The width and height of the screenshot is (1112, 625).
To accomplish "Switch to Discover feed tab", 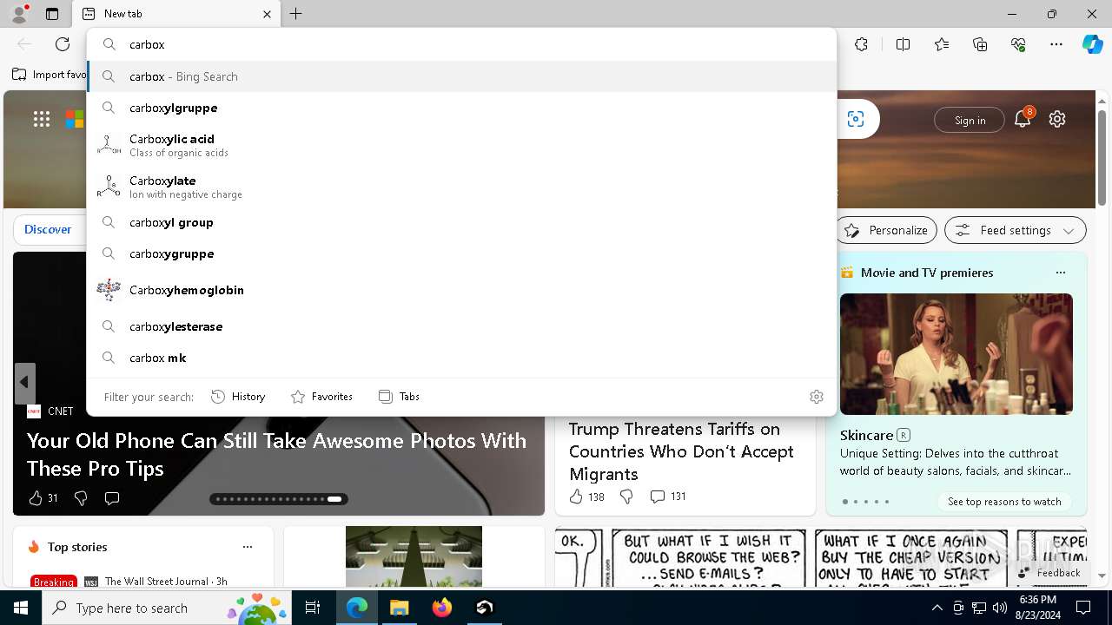I will pos(48,229).
